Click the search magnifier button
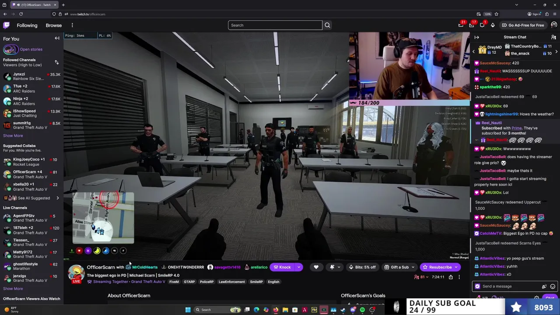The image size is (560, 315). (x=327, y=25)
